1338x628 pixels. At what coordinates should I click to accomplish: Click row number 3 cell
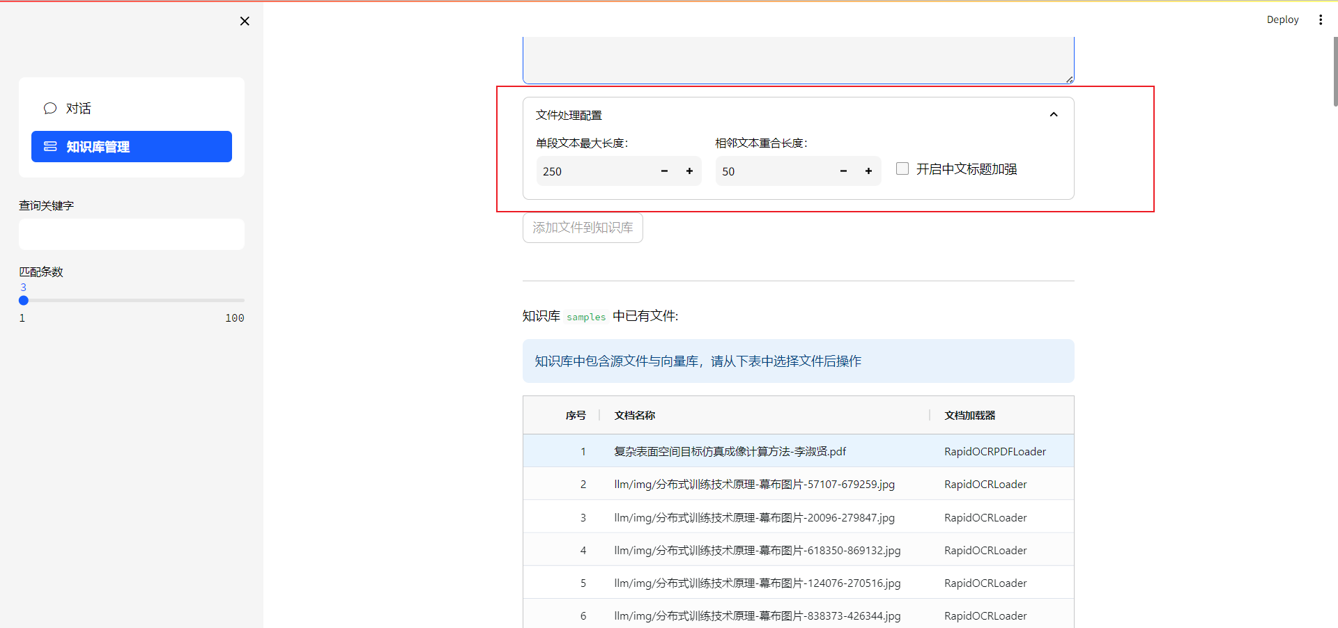coord(583,517)
